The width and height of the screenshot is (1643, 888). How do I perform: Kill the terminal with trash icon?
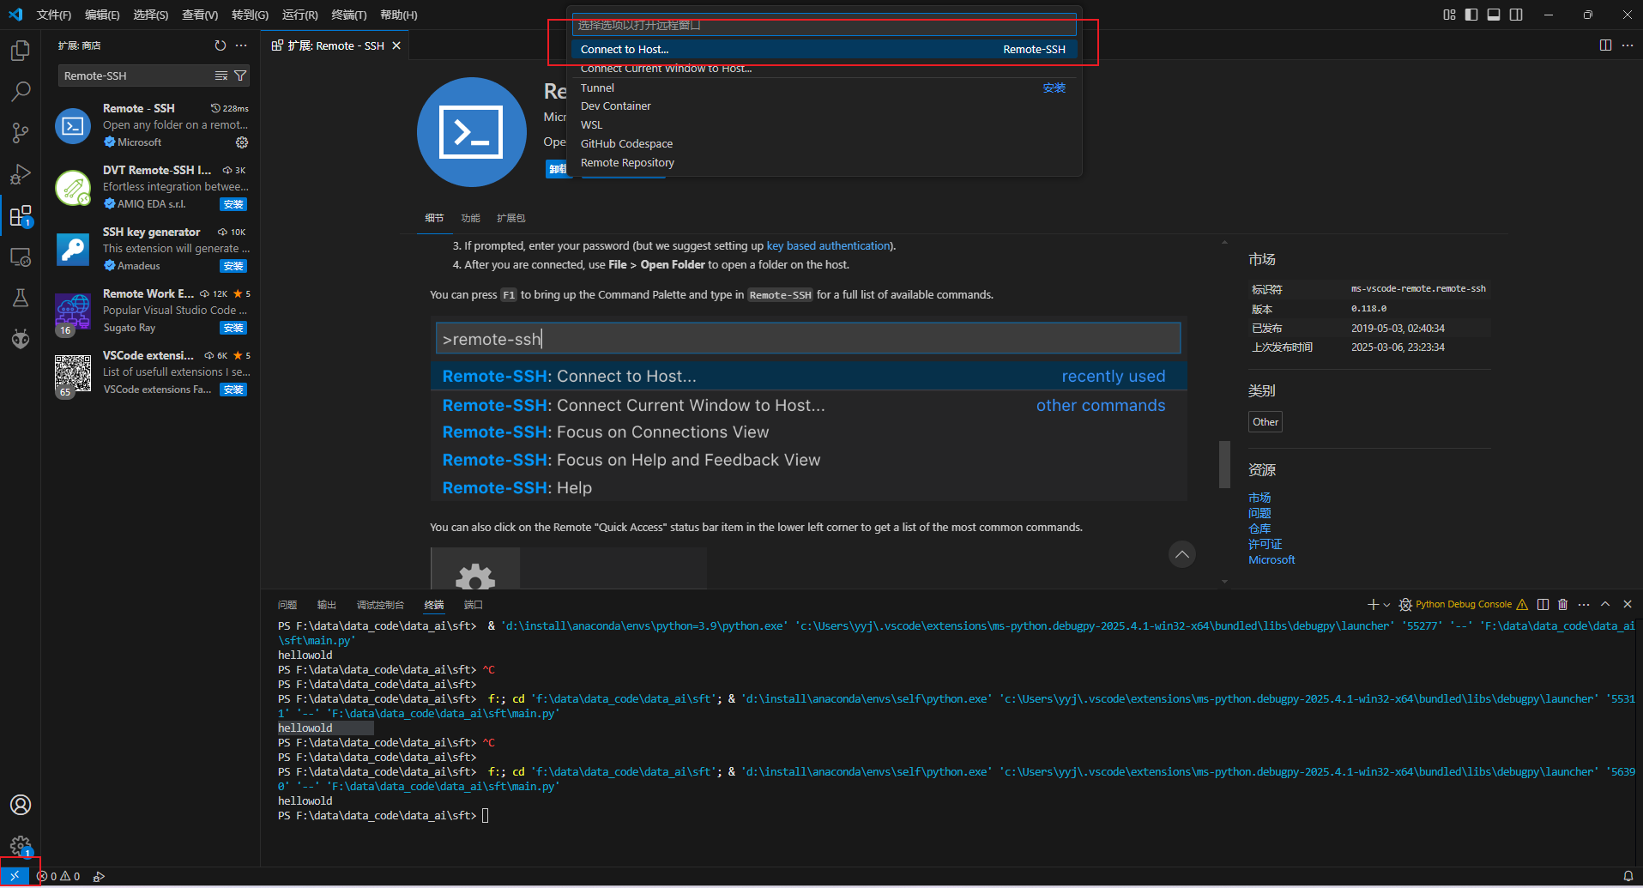pos(1562,604)
